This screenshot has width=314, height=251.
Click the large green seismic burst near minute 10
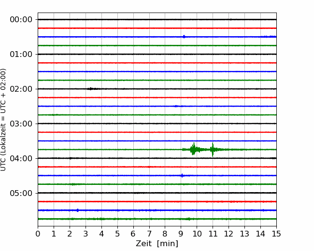(x=194, y=149)
